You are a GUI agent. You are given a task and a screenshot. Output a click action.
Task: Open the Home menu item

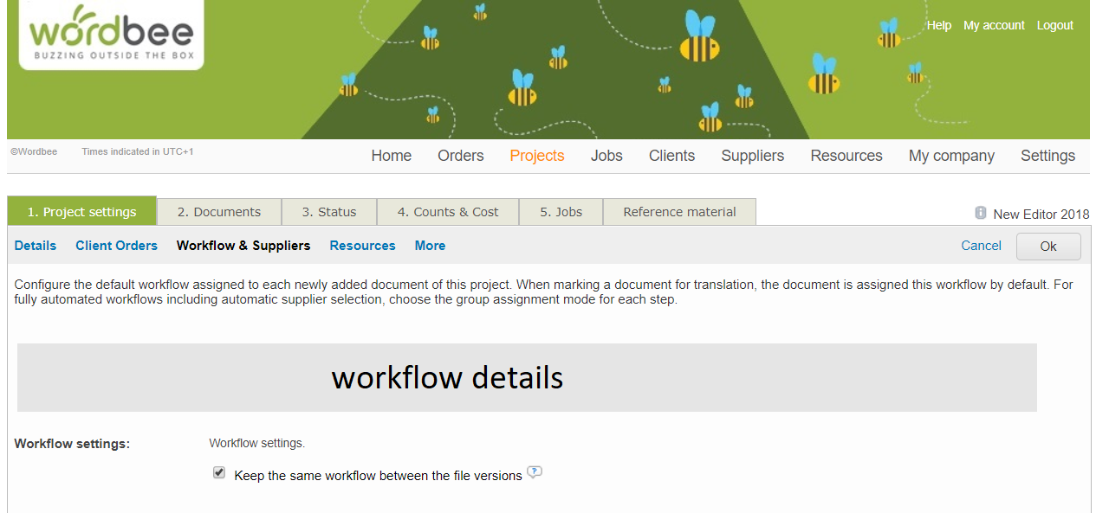coord(392,156)
